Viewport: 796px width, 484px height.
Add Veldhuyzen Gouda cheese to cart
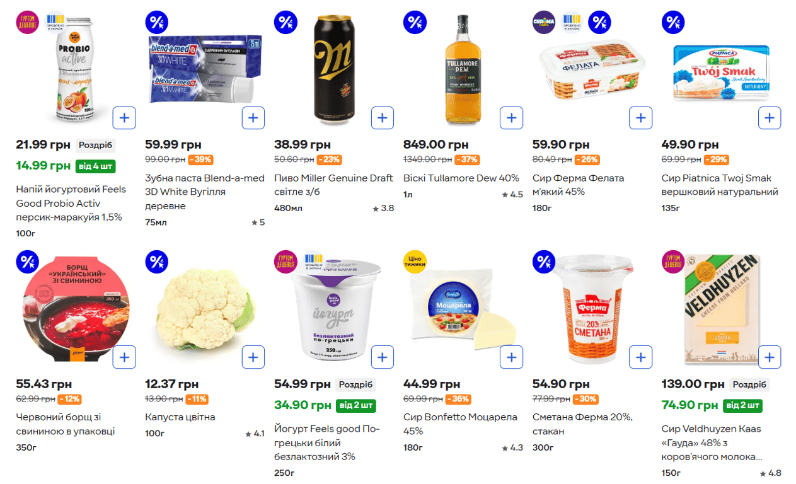pos(770,357)
